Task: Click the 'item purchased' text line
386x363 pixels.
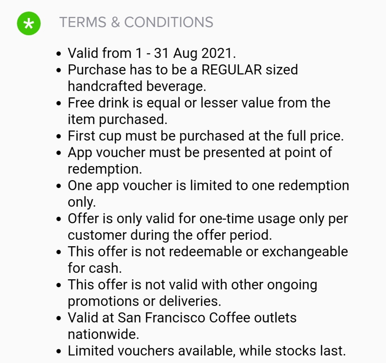Action: 118,119
